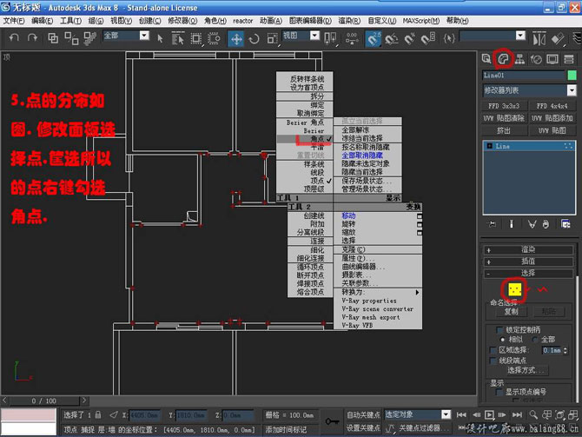Open 文件(F) menu
The height and width of the screenshot is (437, 582).
pos(14,21)
